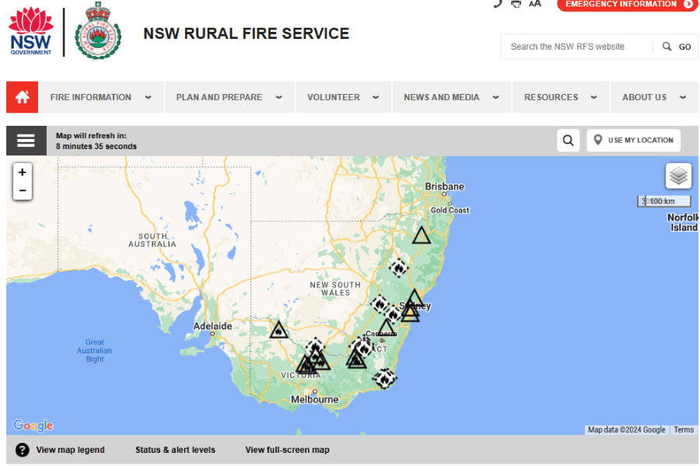Expand the About Us menu
Image resolution: width=700 pixels, height=466 pixels.
pos(654,97)
